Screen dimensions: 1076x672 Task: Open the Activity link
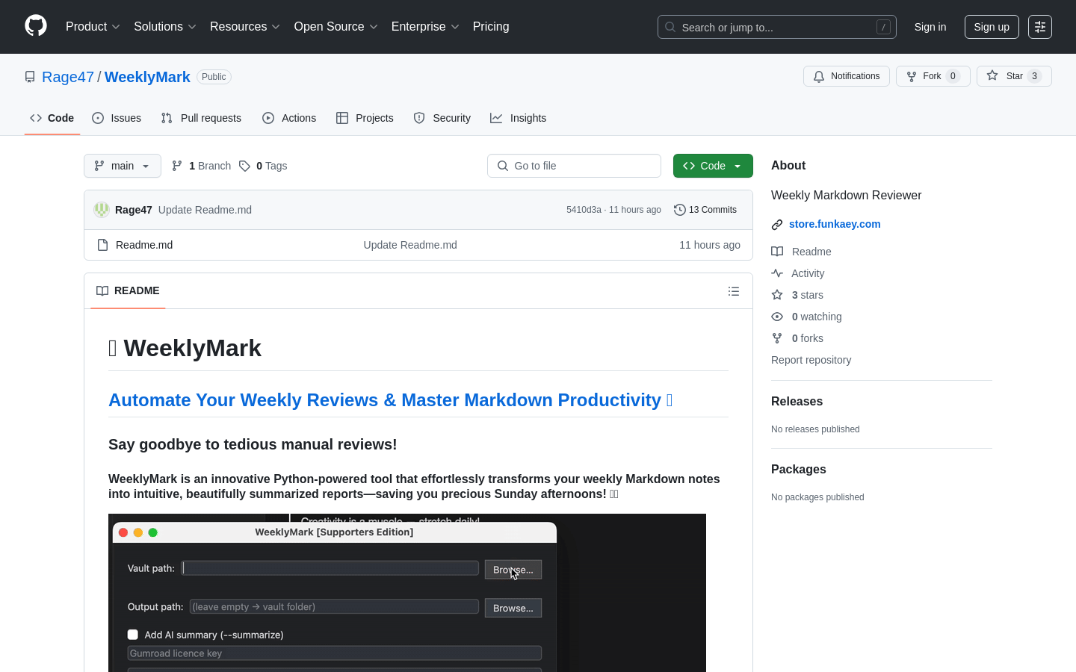click(808, 273)
